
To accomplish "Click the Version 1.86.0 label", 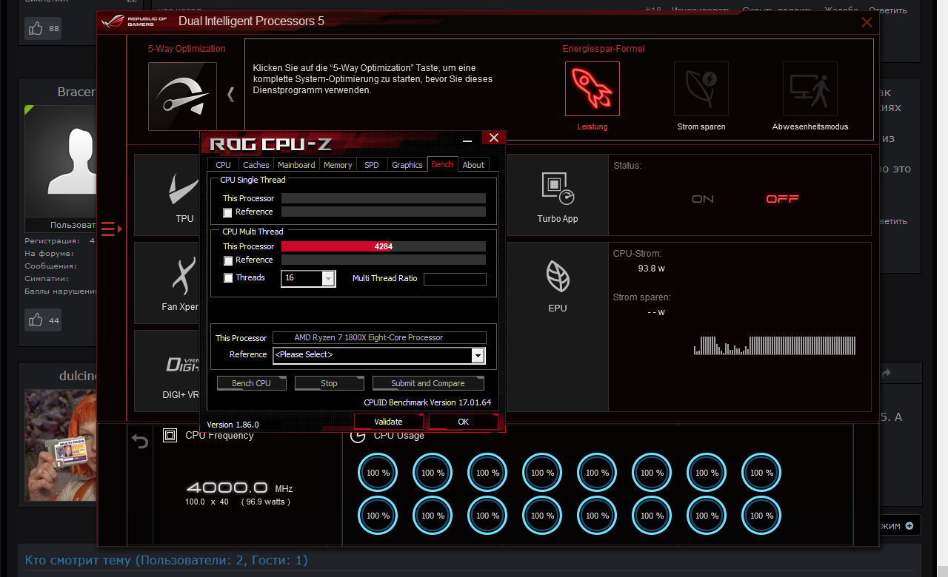I will pos(233,425).
